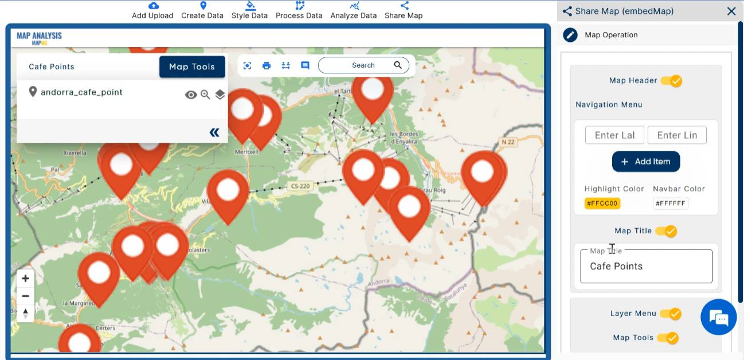This screenshot has width=744, height=360.
Task: Click the map Search field
Action: coord(363,65)
